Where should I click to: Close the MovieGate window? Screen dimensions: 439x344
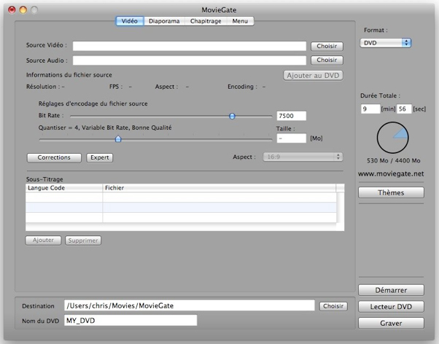12,9
